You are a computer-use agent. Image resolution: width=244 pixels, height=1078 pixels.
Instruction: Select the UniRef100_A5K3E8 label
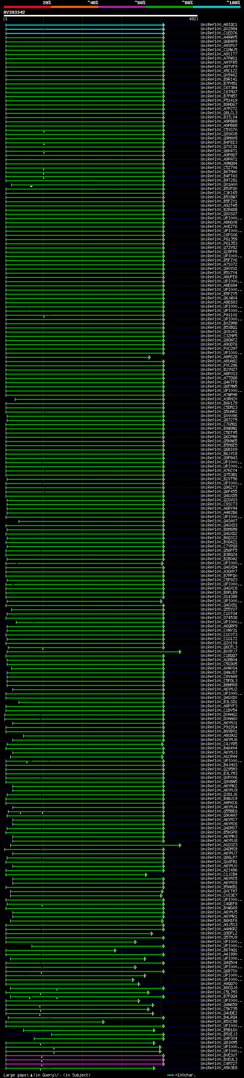click(219, 1067)
